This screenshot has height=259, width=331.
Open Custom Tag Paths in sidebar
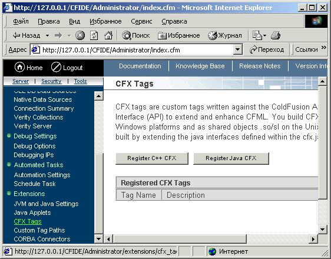click(39, 230)
